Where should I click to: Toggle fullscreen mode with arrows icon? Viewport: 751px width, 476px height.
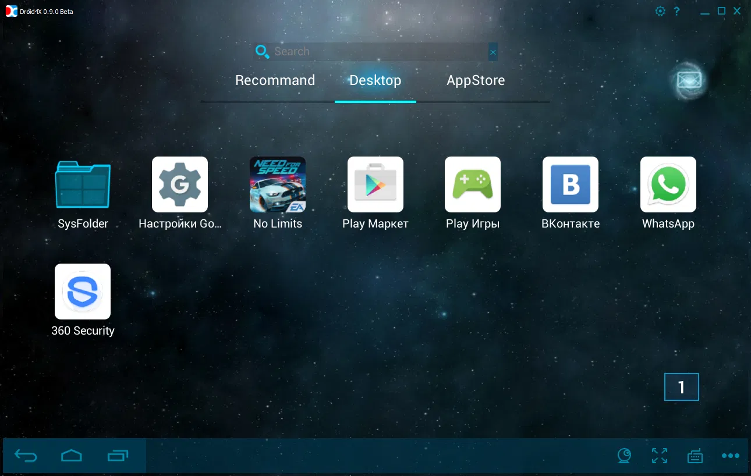(660, 456)
